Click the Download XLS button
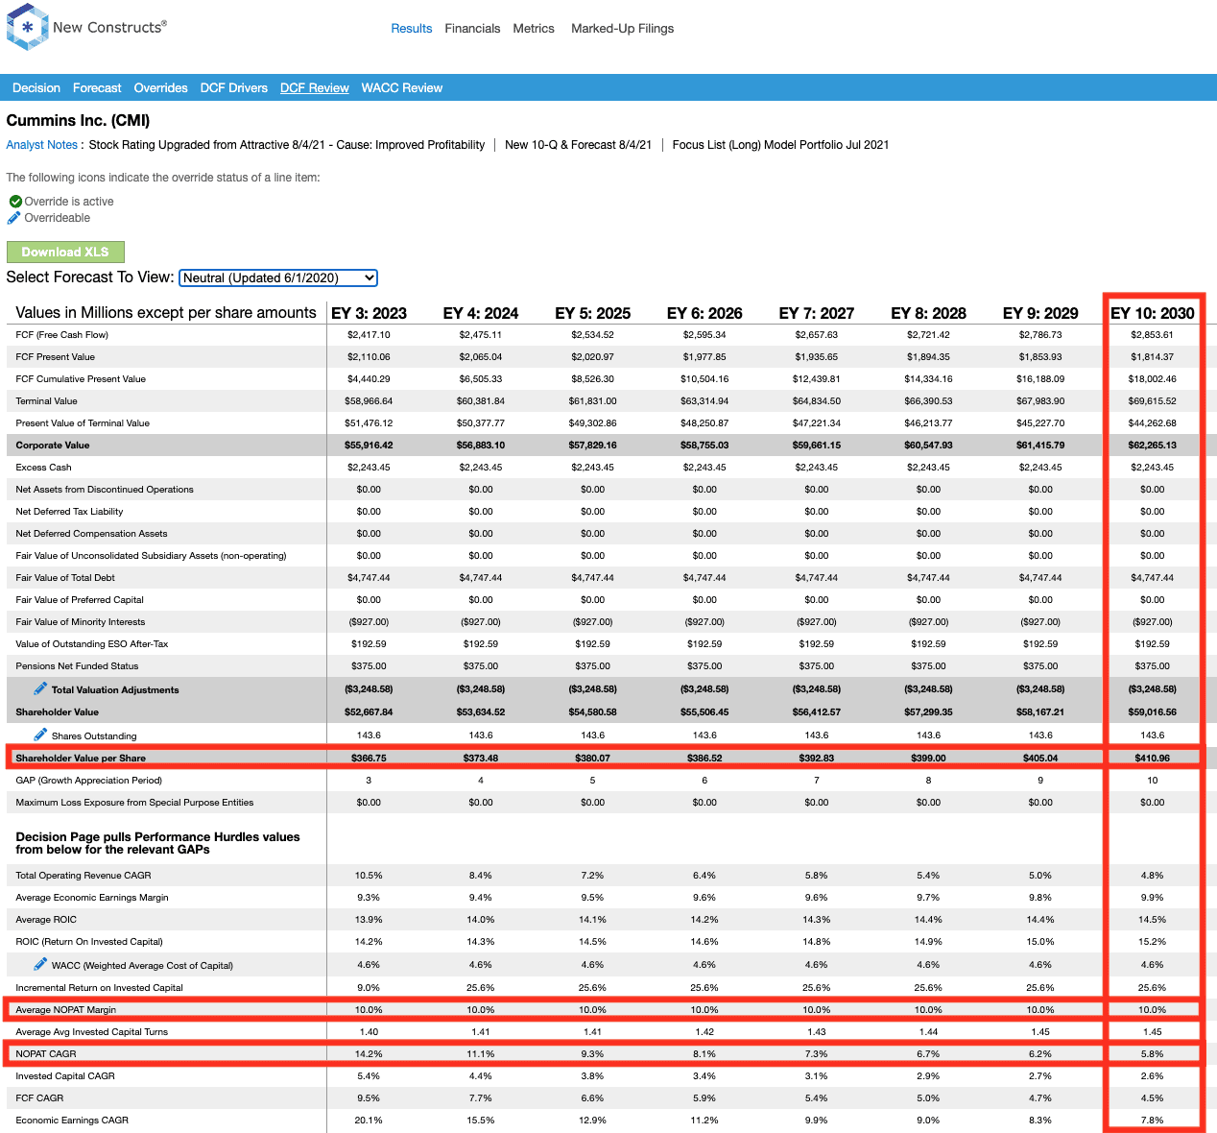 click(x=65, y=252)
